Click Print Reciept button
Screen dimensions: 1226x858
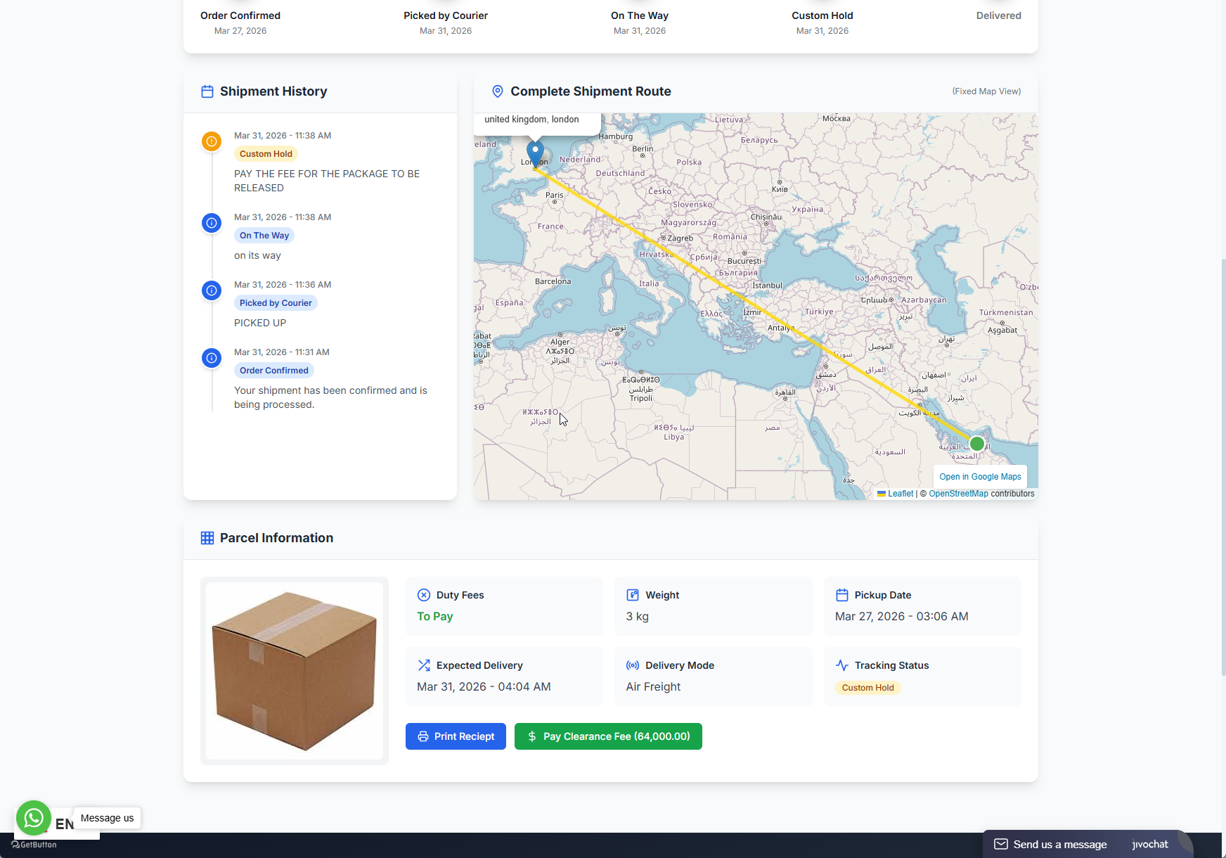coord(456,736)
